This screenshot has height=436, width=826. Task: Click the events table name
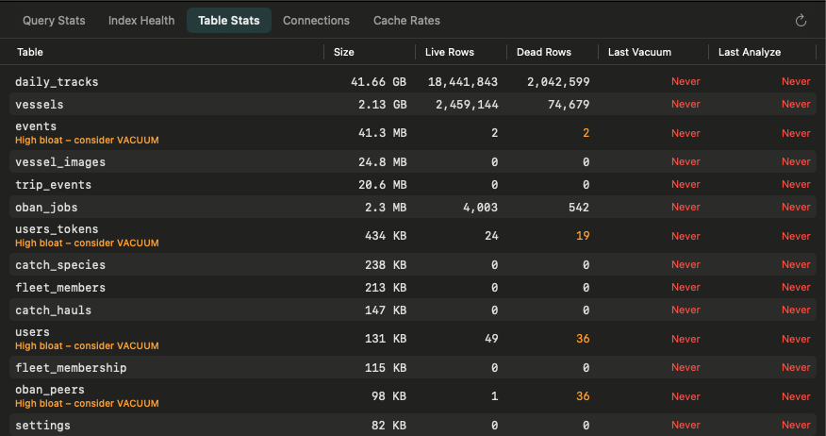coord(36,126)
